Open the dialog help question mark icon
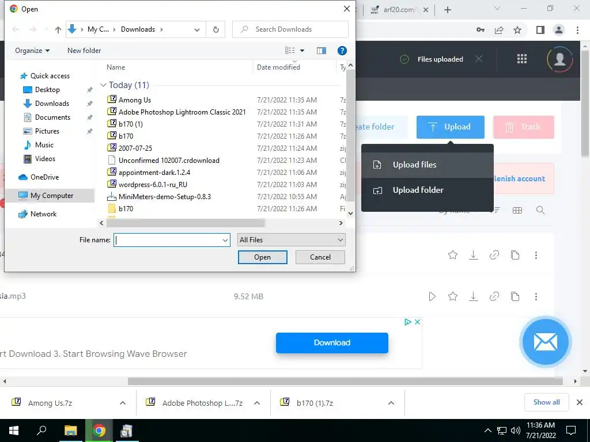 (x=342, y=51)
